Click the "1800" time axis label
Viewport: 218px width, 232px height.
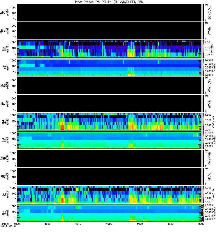(x=17, y=224)
